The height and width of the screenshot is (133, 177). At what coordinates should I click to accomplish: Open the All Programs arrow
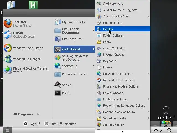(38, 114)
